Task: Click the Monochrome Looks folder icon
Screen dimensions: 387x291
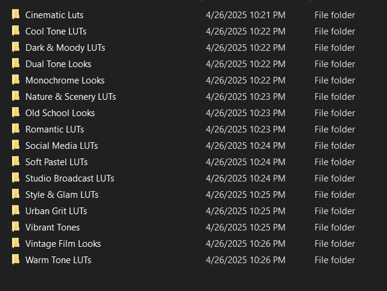Action: pos(16,80)
